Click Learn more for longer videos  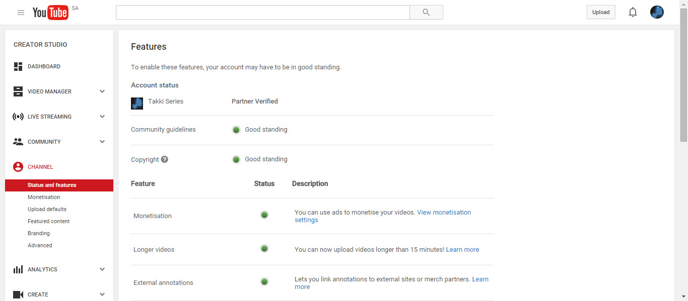point(462,250)
